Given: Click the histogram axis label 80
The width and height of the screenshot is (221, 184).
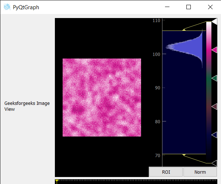Looking at the screenshot, I should pos(158,122).
